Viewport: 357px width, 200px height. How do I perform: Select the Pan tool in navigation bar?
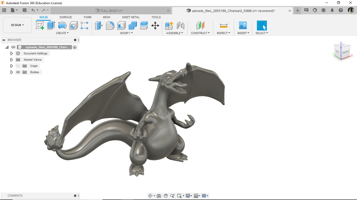tap(166, 196)
